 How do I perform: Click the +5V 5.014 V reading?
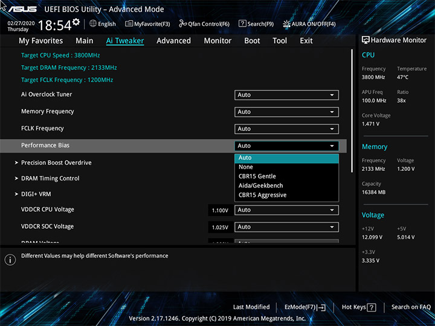tap(406, 237)
